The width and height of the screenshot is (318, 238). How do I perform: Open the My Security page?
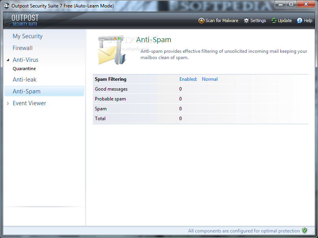point(28,36)
